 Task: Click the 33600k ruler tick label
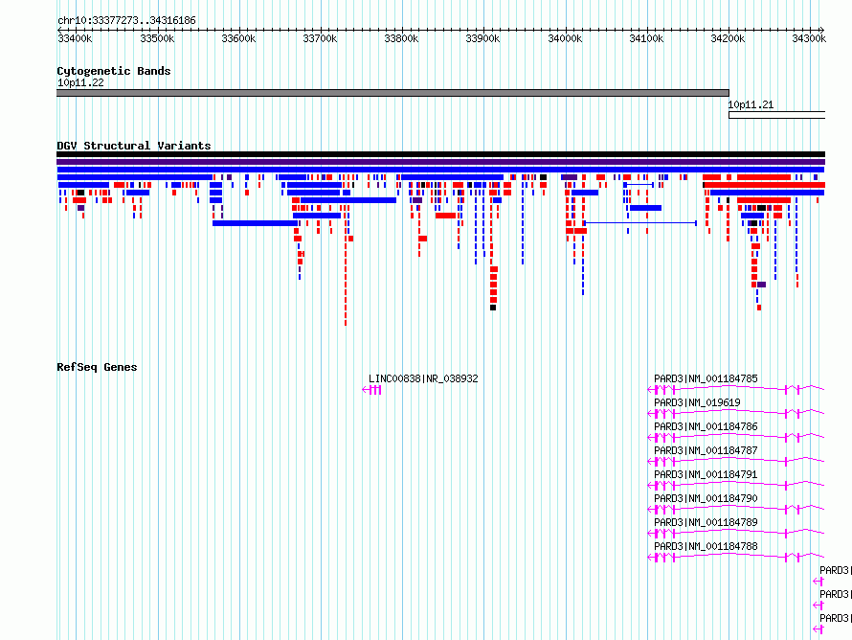[x=238, y=38]
